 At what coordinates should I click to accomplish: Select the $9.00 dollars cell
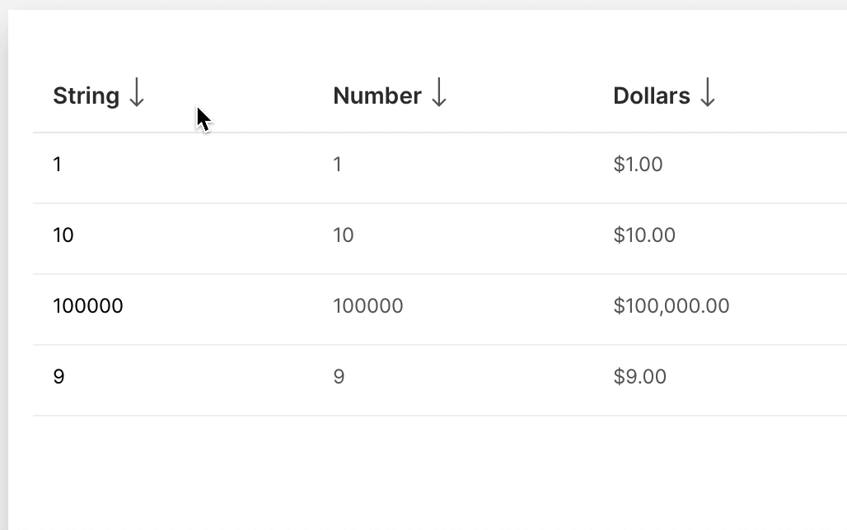pos(640,377)
